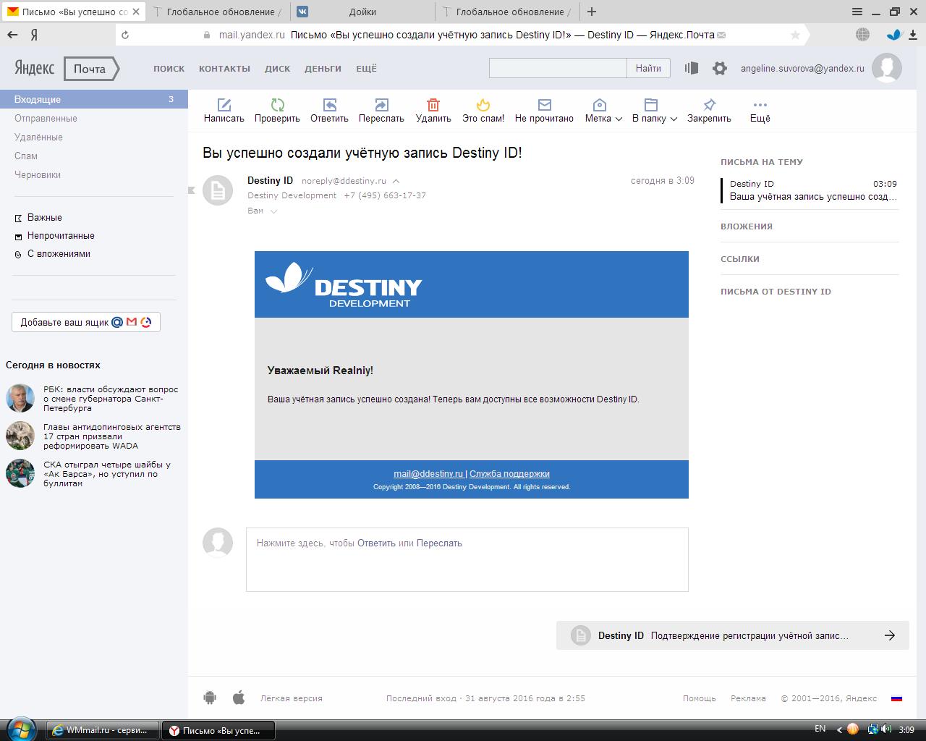Open the Входящие folder

tap(94, 99)
